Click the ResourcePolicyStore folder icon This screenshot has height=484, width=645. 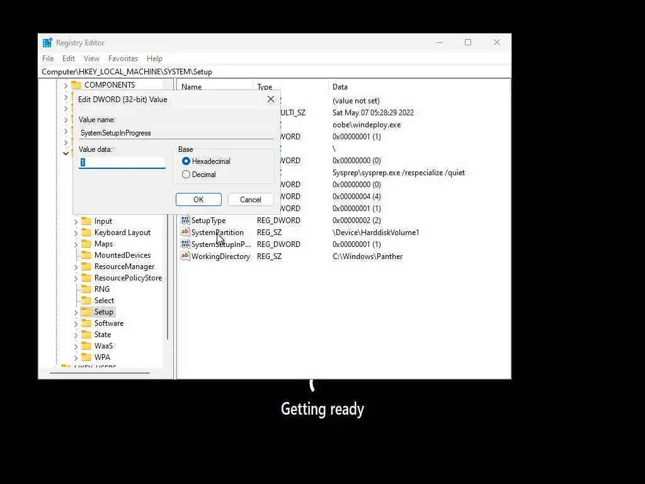[x=86, y=278]
